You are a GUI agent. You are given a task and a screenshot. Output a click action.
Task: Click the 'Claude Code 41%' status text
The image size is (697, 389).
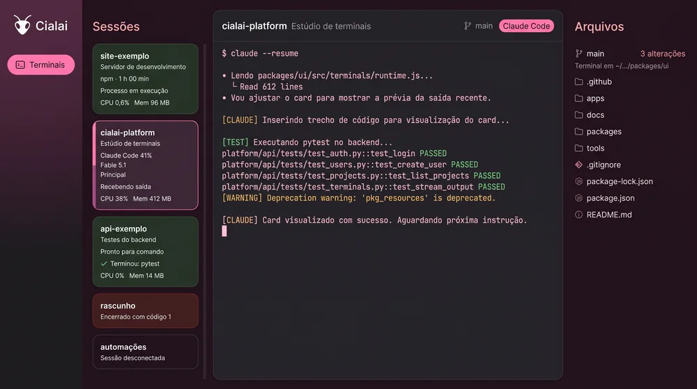pos(125,155)
